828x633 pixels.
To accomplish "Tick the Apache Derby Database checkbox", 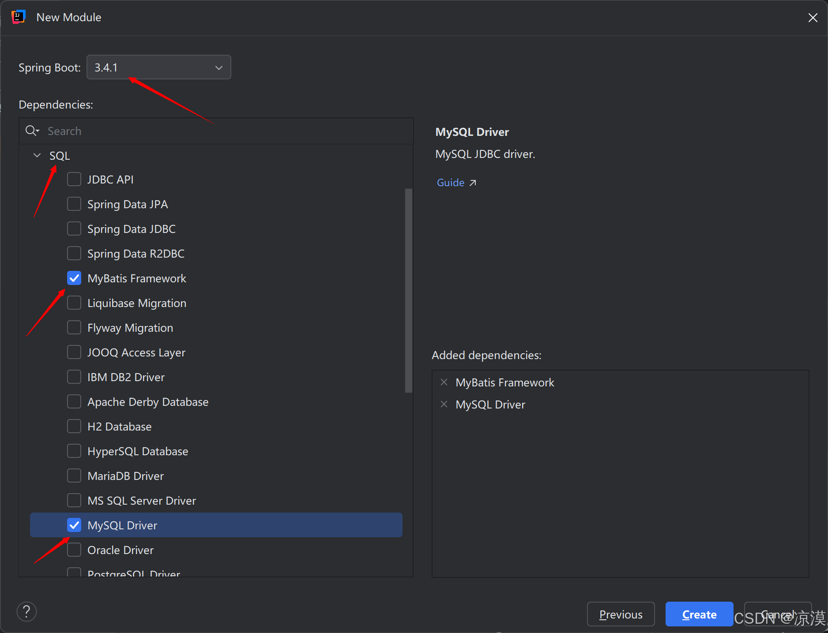I will tap(74, 401).
